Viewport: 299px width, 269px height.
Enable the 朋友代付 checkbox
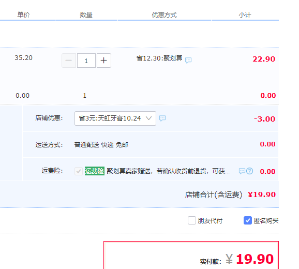(191, 220)
